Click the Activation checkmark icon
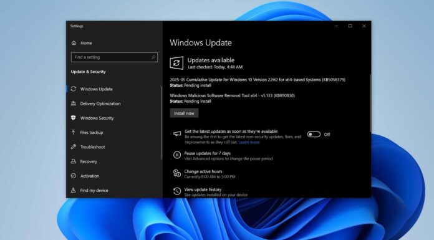The image size is (434, 240). click(74, 176)
